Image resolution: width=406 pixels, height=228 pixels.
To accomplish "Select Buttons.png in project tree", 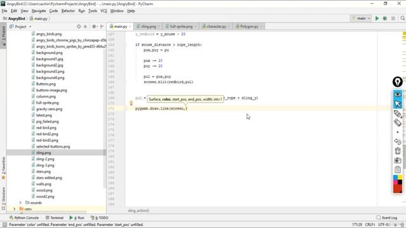I will [46, 84].
